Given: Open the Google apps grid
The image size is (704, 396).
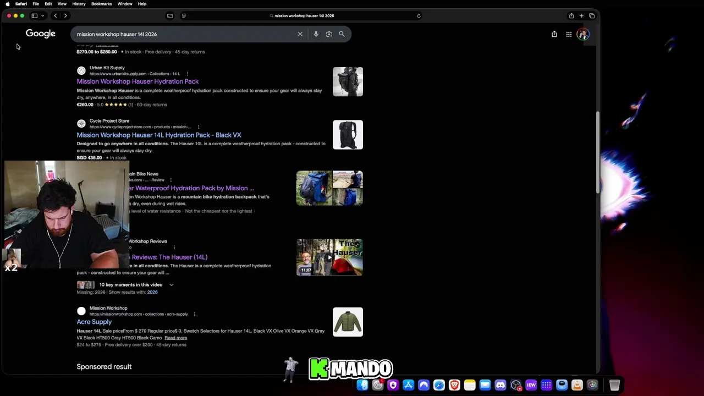Looking at the screenshot, I should tap(569, 34).
